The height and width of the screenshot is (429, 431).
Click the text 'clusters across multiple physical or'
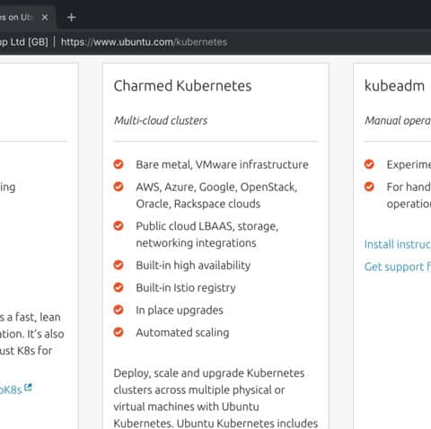tap(199, 390)
